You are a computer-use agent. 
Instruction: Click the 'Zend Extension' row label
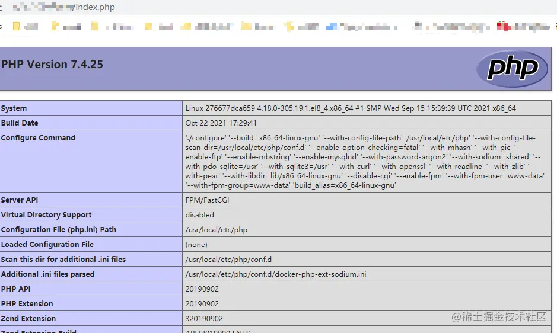click(x=28, y=318)
